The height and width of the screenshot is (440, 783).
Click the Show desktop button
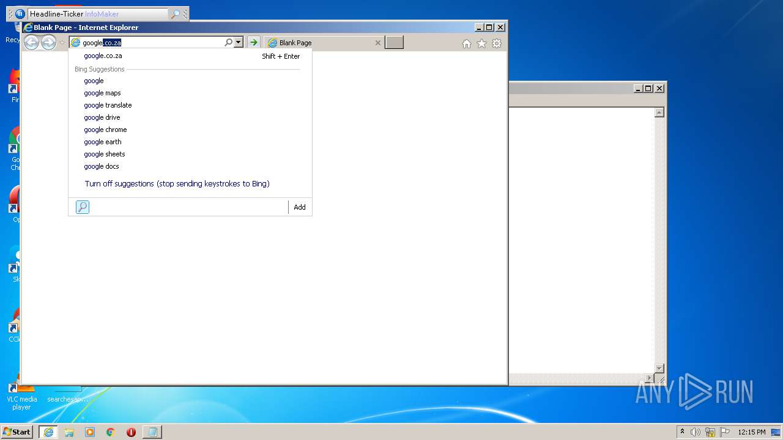(x=777, y=432)
